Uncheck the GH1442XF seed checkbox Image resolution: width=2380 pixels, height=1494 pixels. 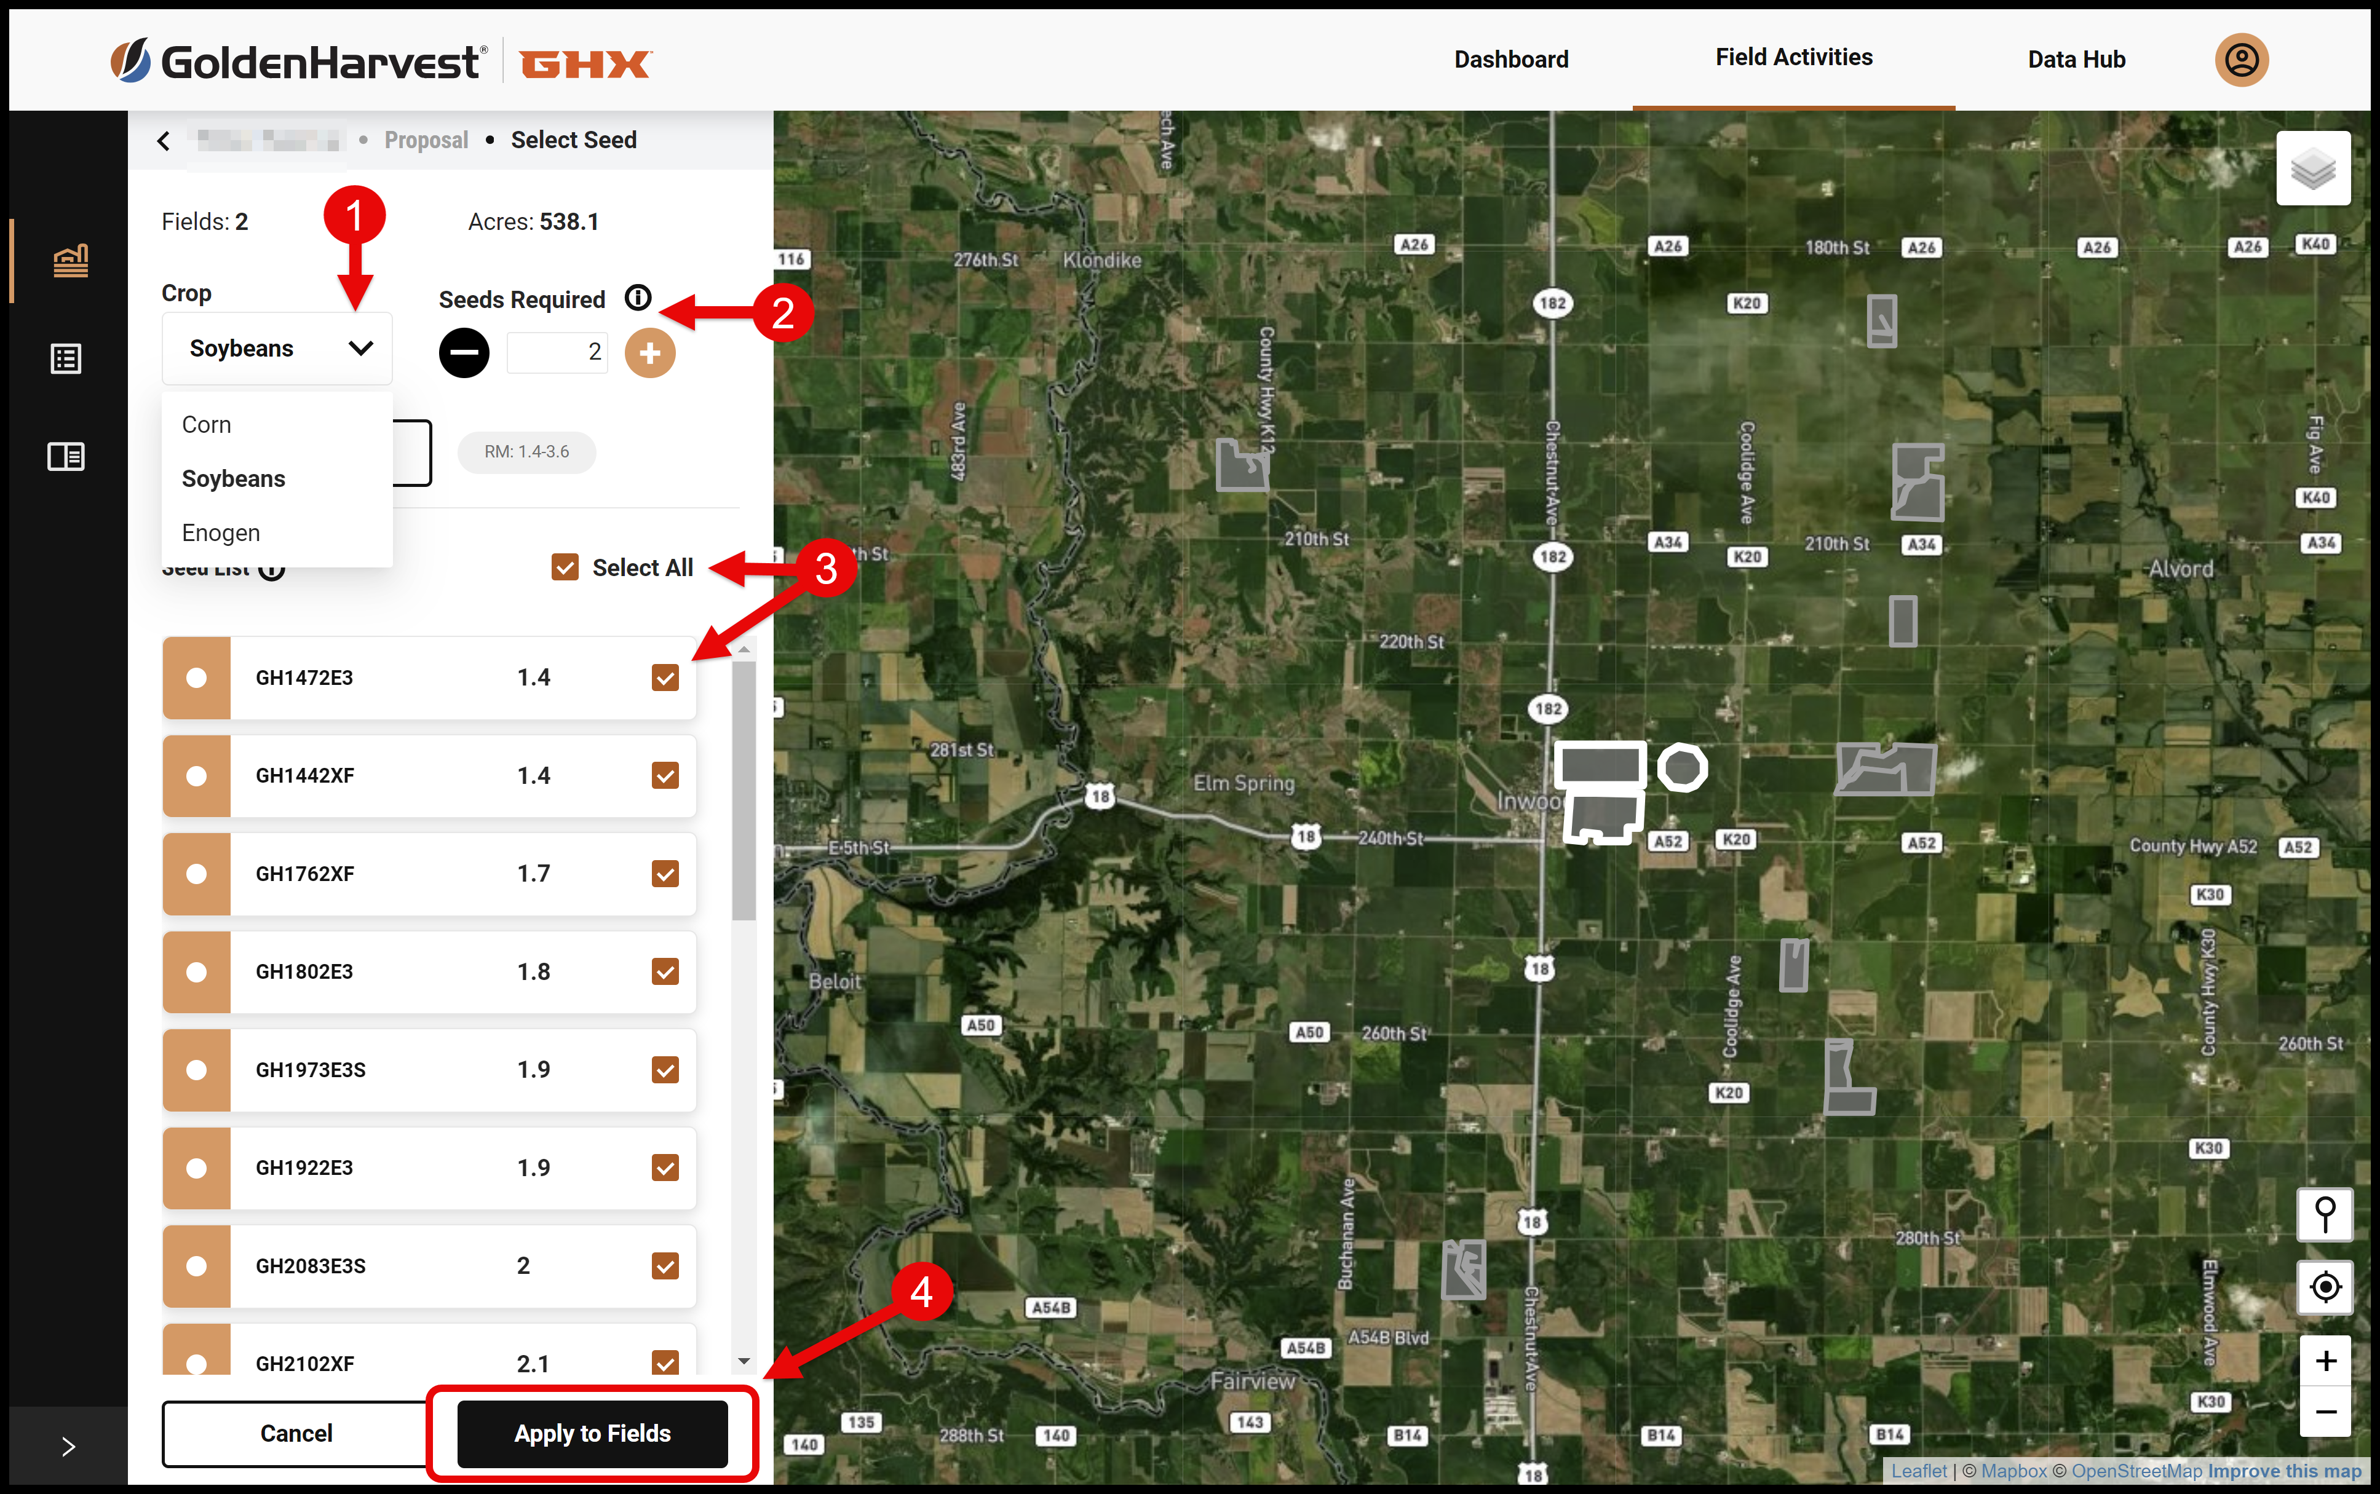coord(665,776)
